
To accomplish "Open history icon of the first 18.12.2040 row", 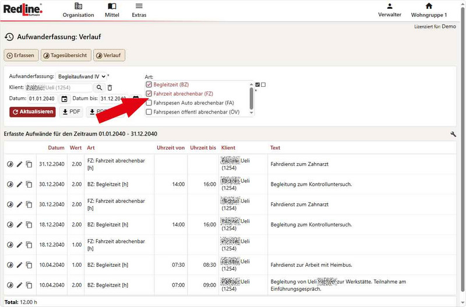I will 9,224.
